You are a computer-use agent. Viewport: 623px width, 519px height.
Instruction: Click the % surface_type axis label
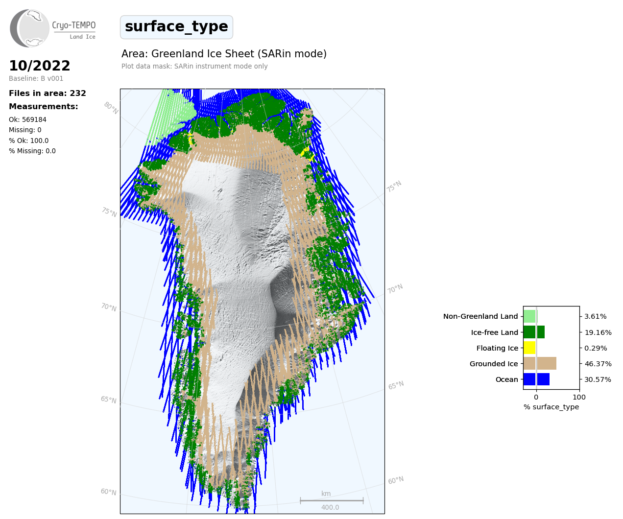click(x=551, y=407)
